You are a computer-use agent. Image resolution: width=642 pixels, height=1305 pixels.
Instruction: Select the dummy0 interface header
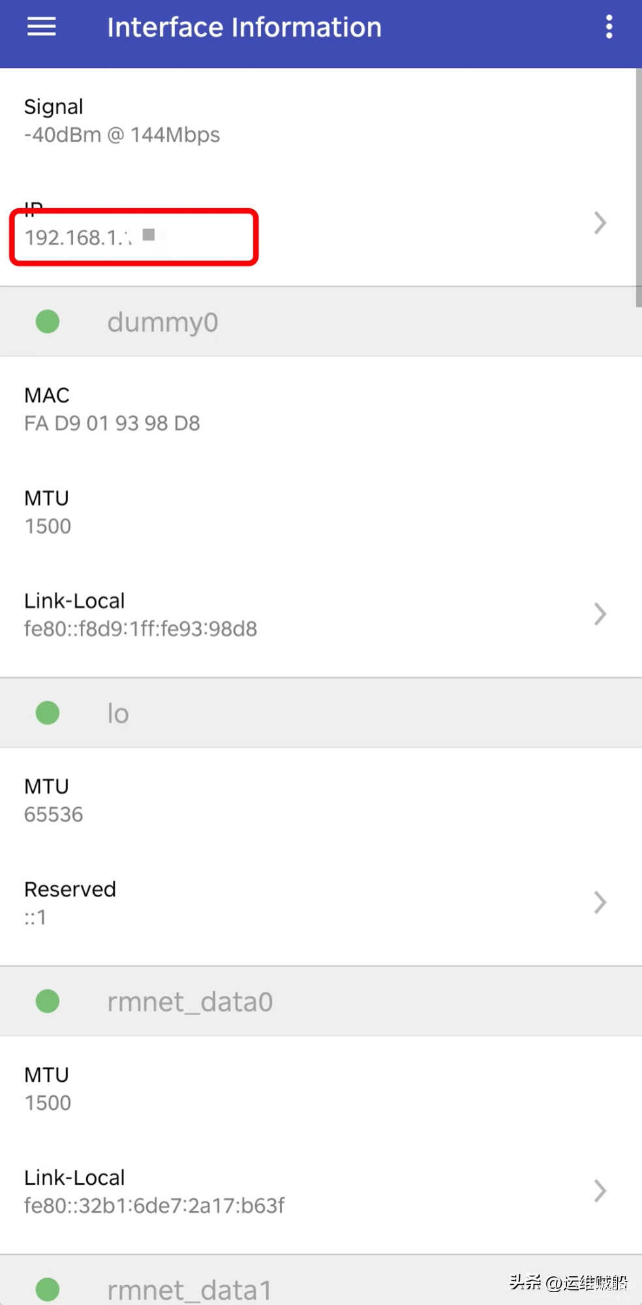click(163, 322)
